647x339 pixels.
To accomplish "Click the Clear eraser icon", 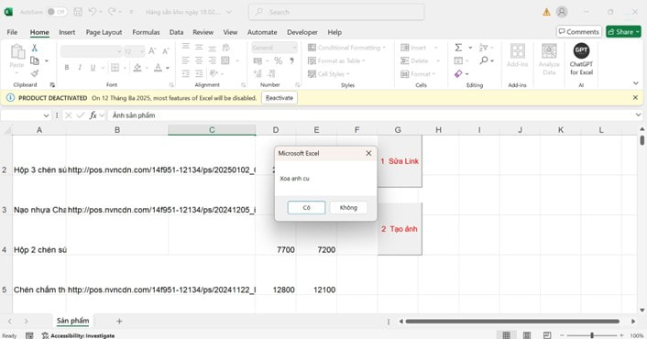I will [458, 74].
